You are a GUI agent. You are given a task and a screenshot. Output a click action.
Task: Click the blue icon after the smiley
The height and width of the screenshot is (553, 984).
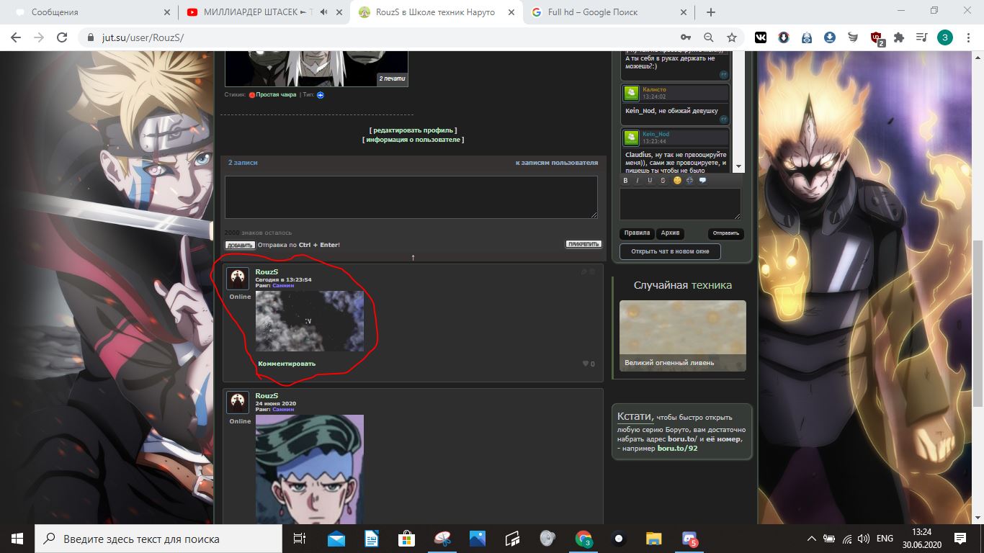pyautogui.click(x=690, y=180)
